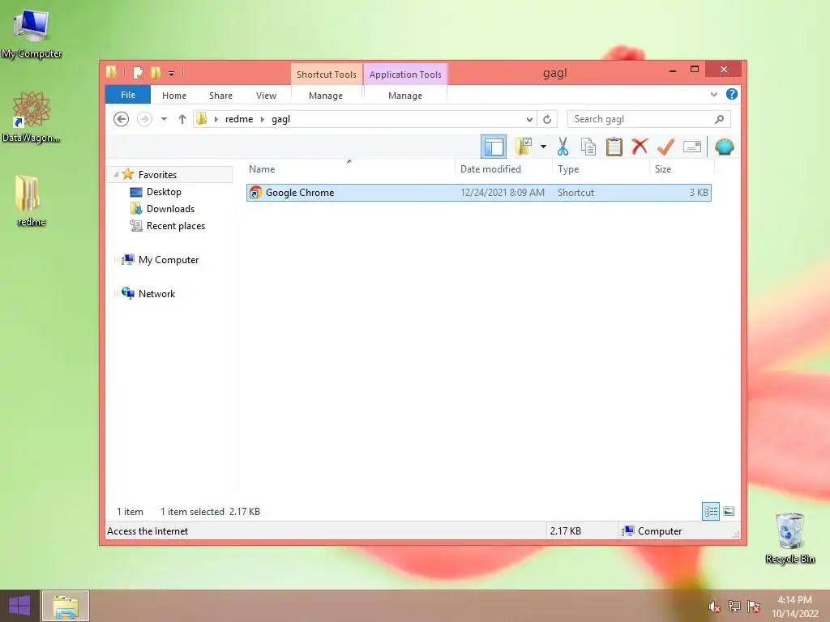Collapse the Favorites tree group
This screenshot has height=622, width=830.
tap(116, 174)
